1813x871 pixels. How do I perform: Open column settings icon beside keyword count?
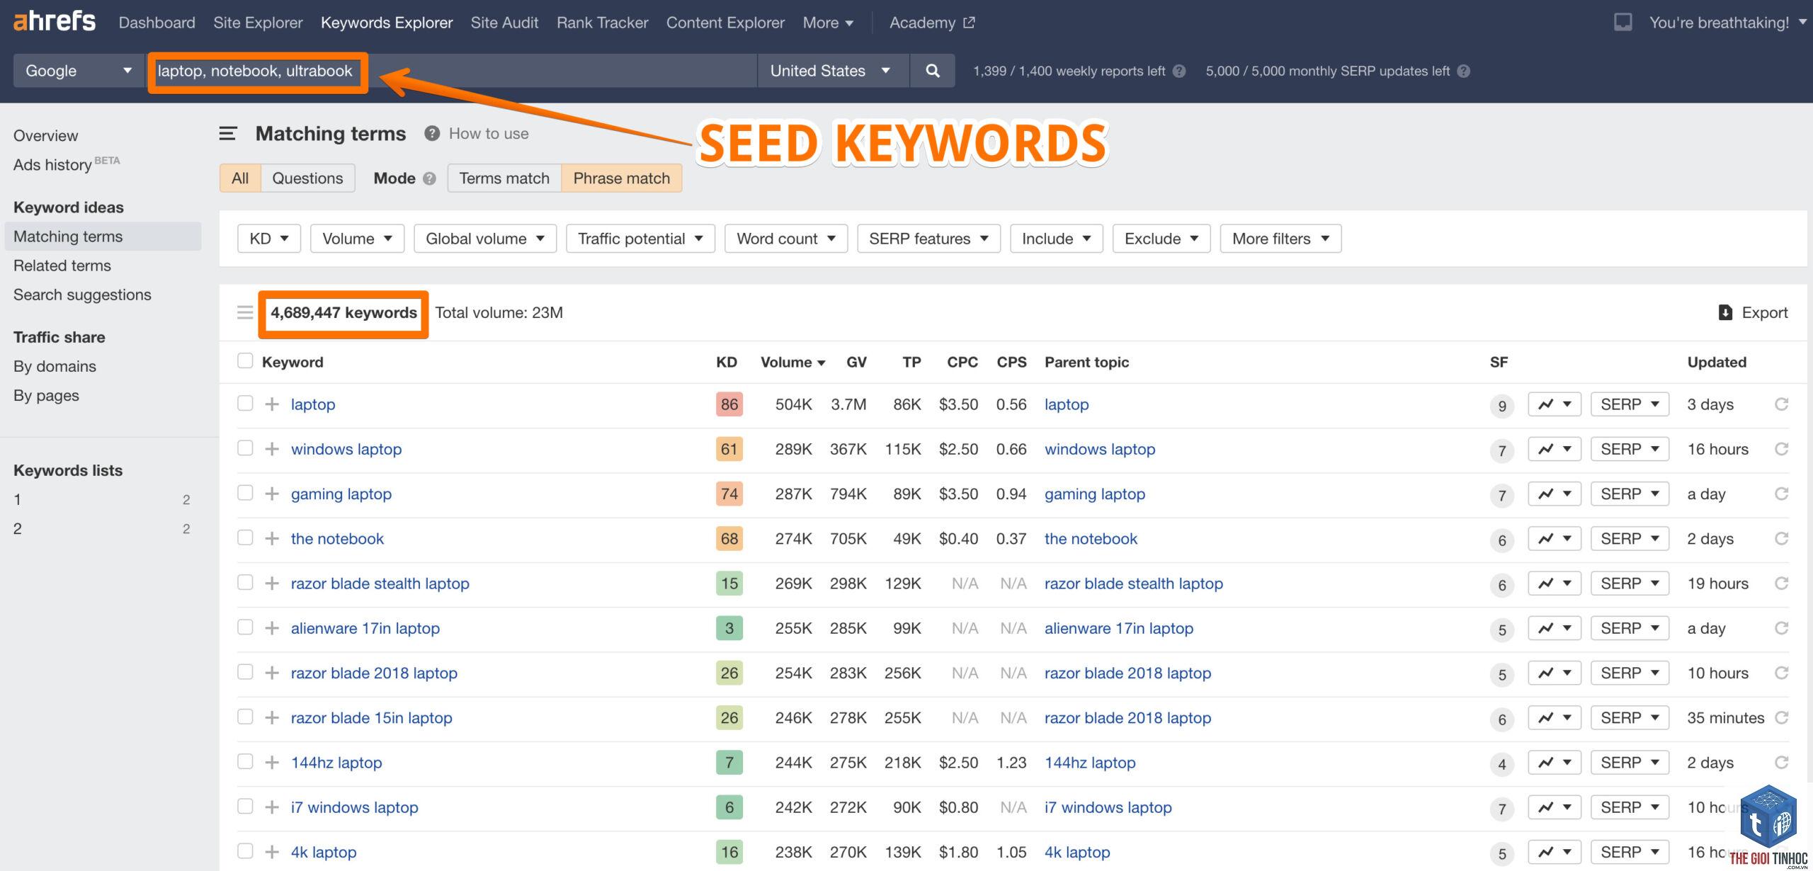[245, 312]
